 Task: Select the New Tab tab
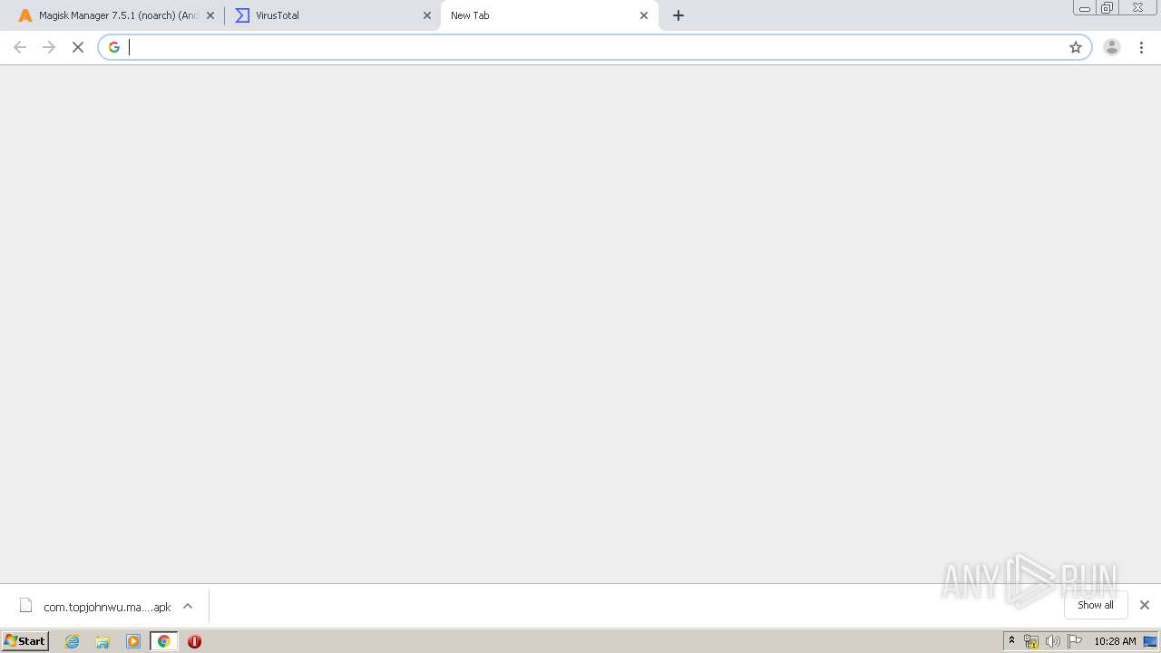point(549,15)
